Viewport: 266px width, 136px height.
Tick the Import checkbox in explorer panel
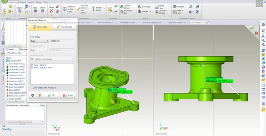point(7,50)
